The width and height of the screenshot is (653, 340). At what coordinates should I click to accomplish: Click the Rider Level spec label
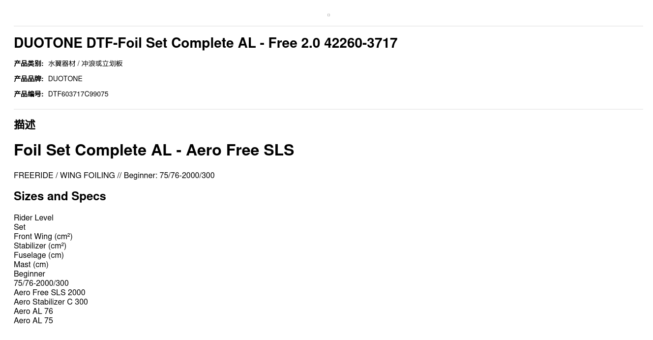(33, 218)
